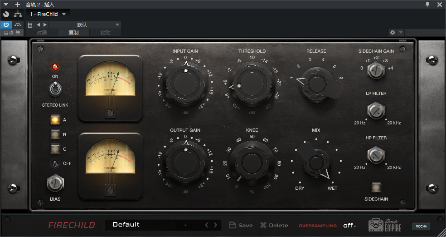Click the THRESHOLD knob

(x=252, y=84)
